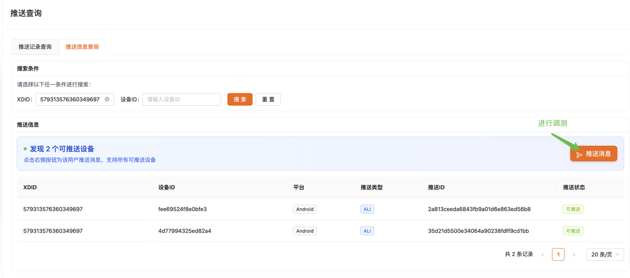Click the paper plane icon on 推送消息

tap(579, 154)
